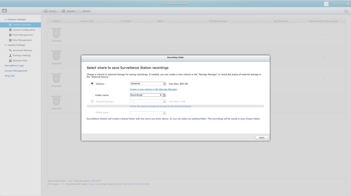
Task: Click the Event Management alert icon
Action: [x=10, y=35]
